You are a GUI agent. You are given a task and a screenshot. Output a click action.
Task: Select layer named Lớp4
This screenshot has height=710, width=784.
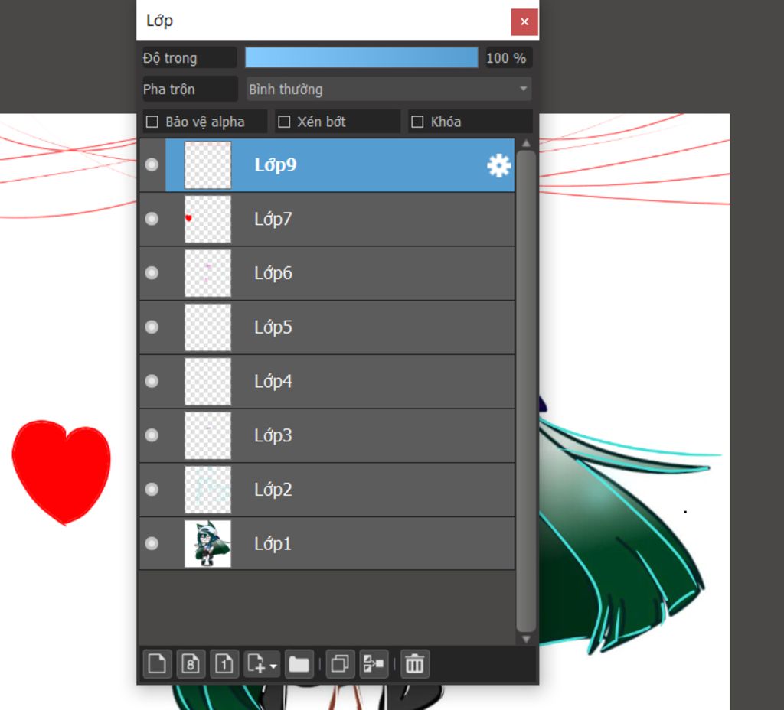(327, 381)
